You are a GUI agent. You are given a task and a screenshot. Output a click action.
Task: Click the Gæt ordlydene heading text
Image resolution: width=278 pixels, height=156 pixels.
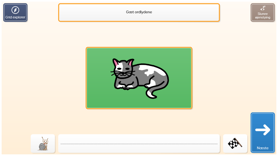139,12
